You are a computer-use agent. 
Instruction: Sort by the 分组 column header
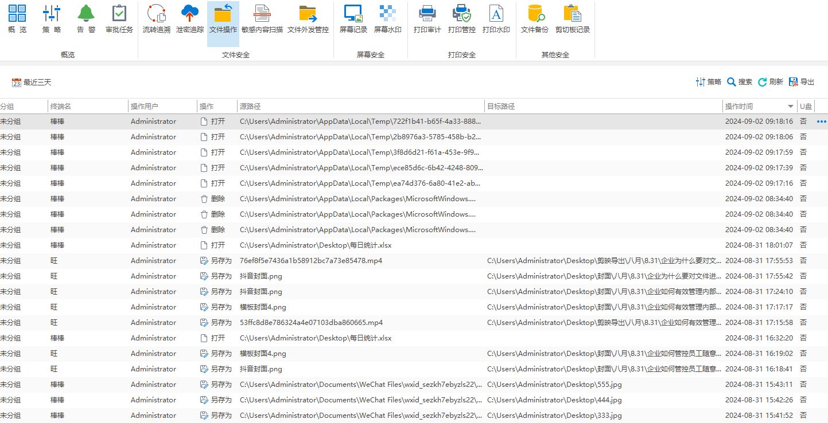point(24,106)
